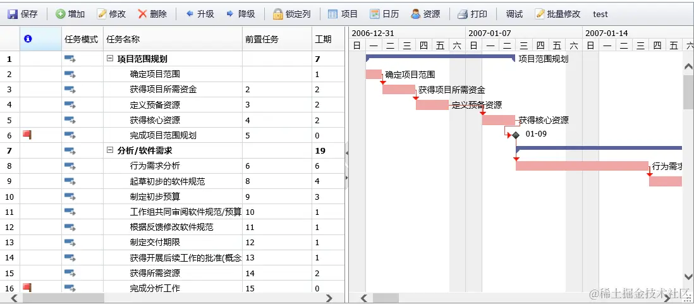Select the task 完成分析工作
The image size is (694, 304).
pos(155,288)
